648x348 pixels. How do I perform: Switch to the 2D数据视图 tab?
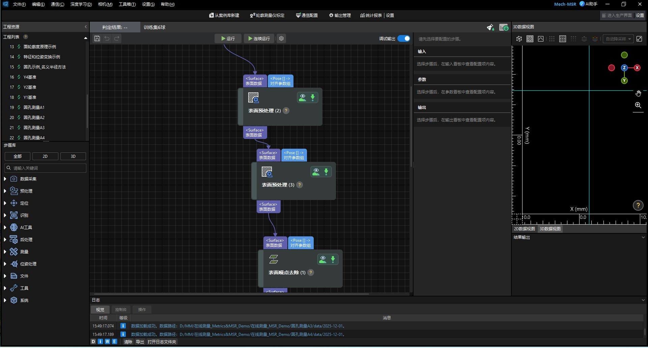524,229
